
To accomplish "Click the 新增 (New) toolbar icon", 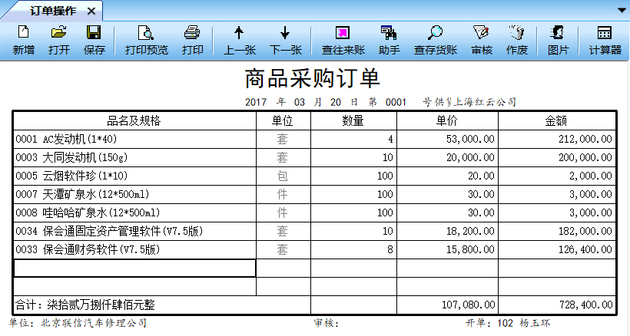I will 23,40.
